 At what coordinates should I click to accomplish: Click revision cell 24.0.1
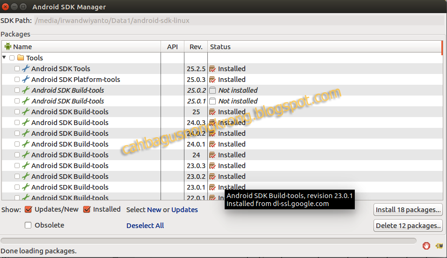[196, 144]
